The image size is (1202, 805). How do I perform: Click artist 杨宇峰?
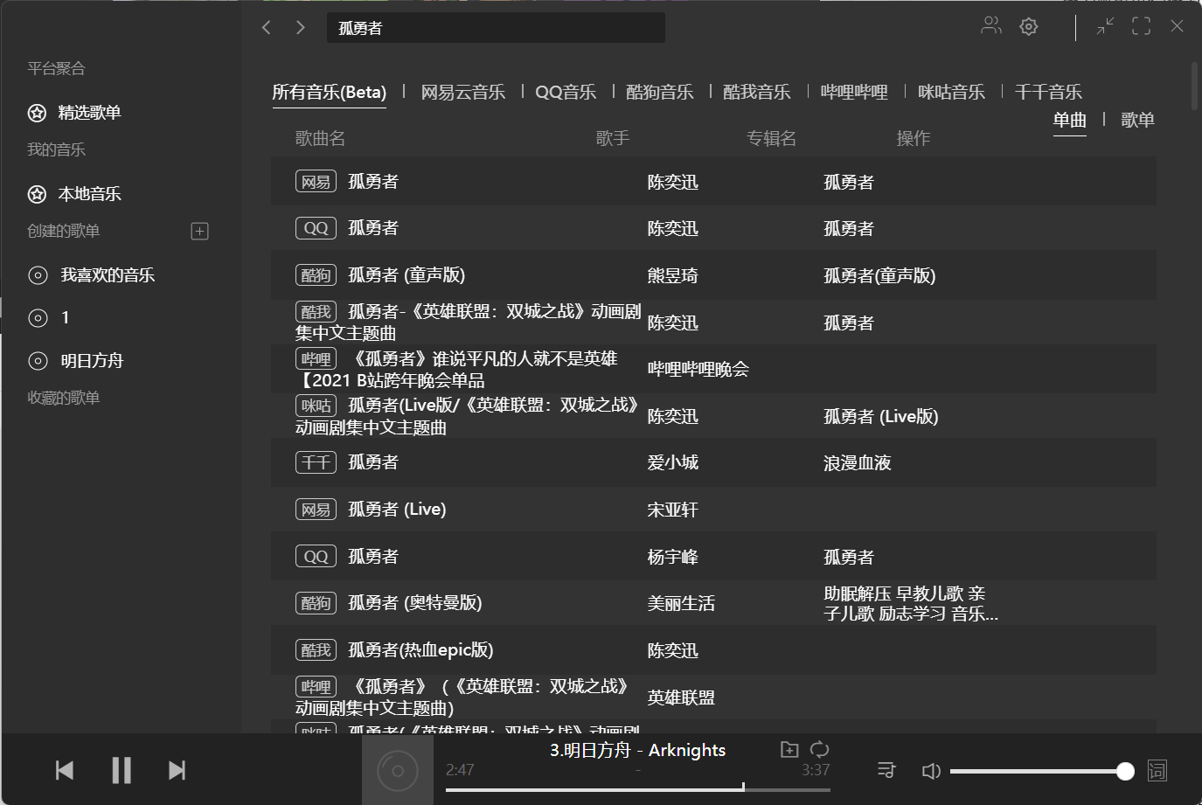672,558
